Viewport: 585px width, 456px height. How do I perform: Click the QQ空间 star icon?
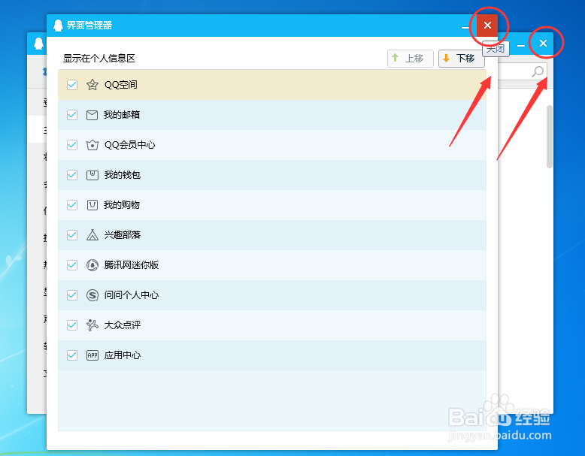click(92, 85)
